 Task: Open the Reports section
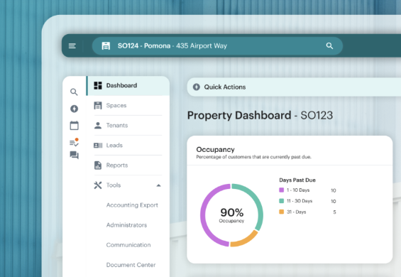[x=128, y=165]
